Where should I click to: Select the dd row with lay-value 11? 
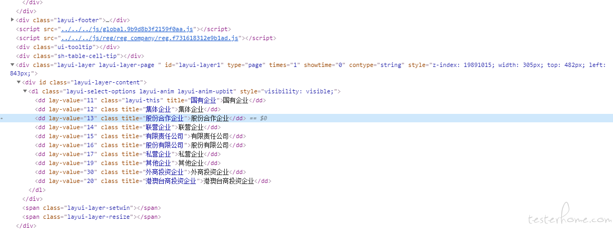[151, 100]
